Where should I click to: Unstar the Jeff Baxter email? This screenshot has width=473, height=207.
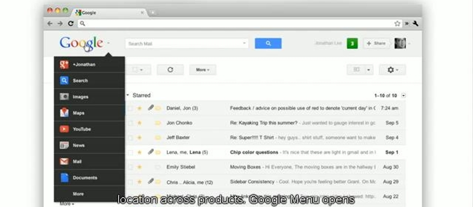[139, 137]
